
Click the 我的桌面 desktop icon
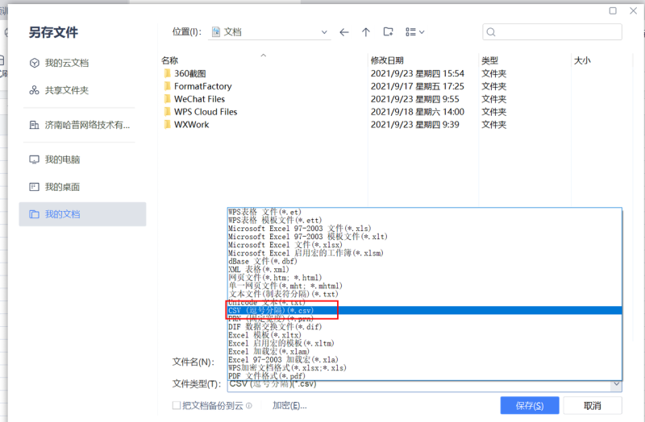(x=34, y=187)
